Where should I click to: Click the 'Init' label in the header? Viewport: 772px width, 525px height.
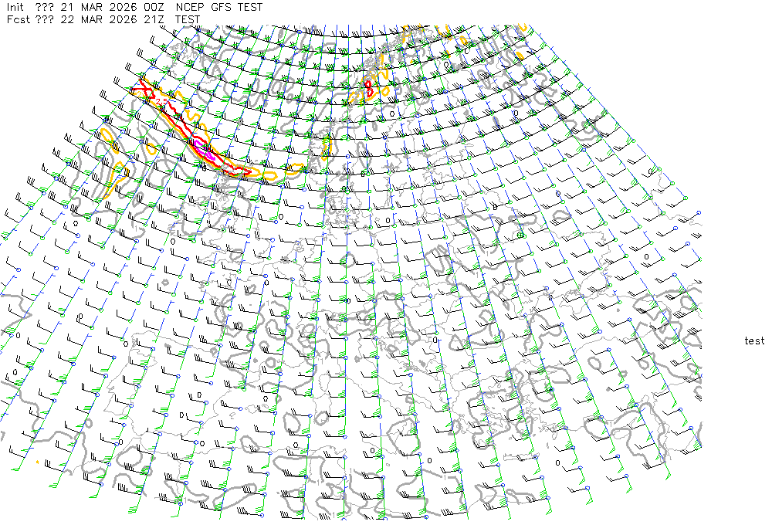tap(15, 7)
